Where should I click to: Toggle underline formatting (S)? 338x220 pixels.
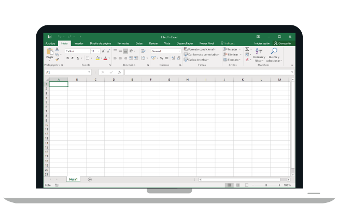(77, 58)
